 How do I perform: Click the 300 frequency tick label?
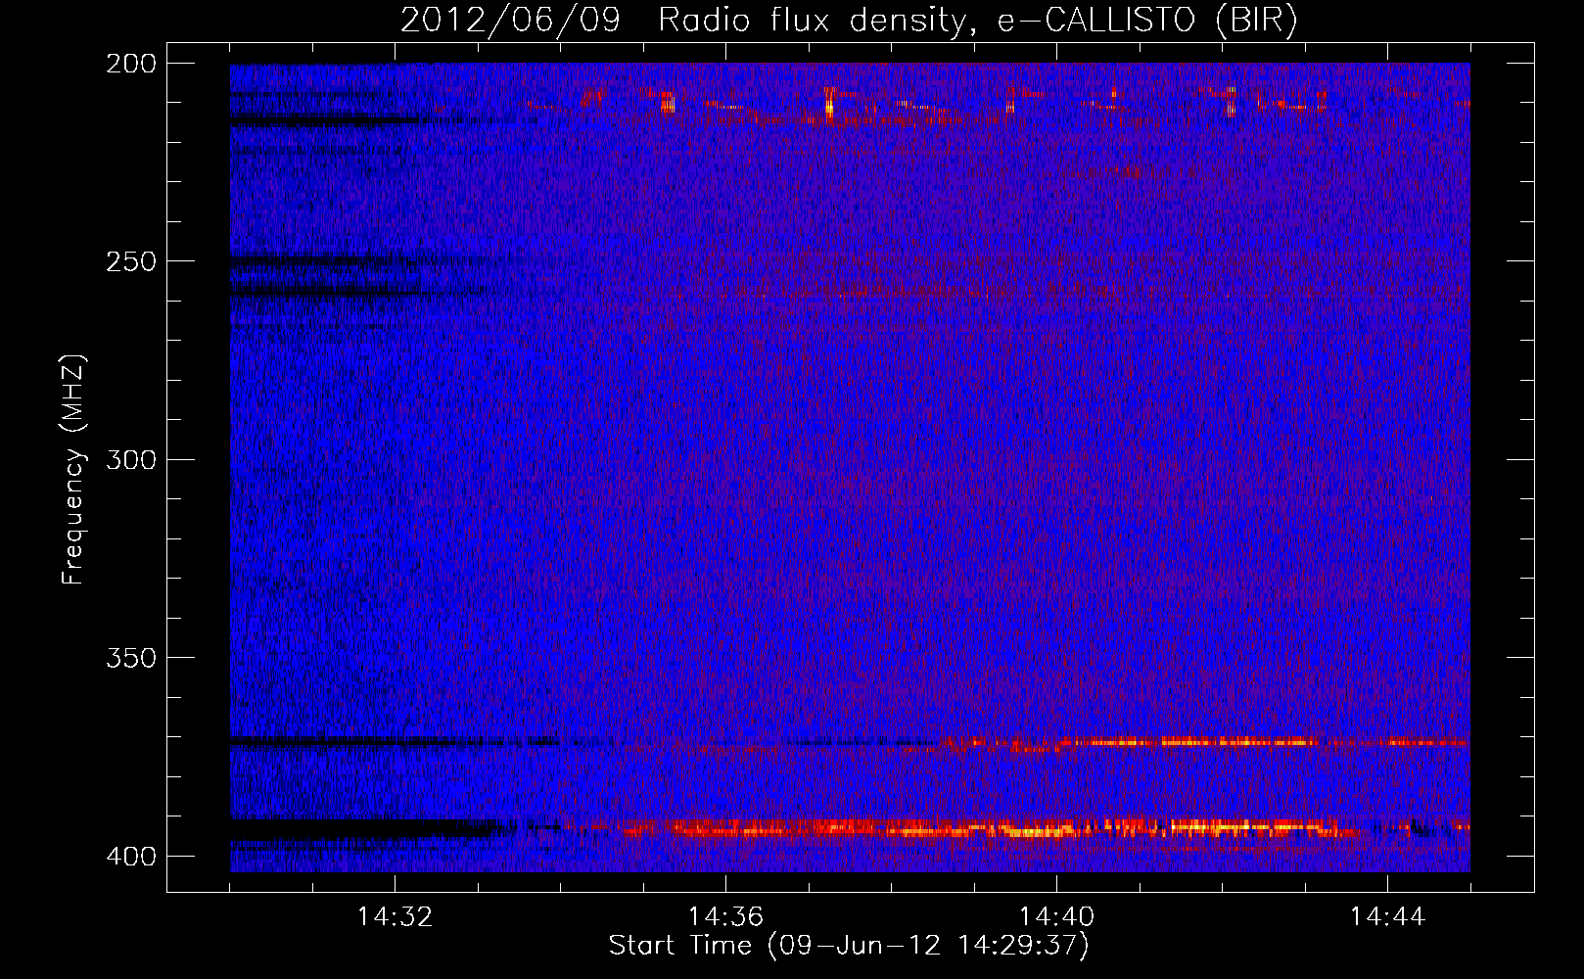tap(131, 459)
